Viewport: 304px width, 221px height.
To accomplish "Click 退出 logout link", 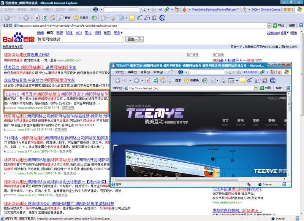I will pos(294,33).
